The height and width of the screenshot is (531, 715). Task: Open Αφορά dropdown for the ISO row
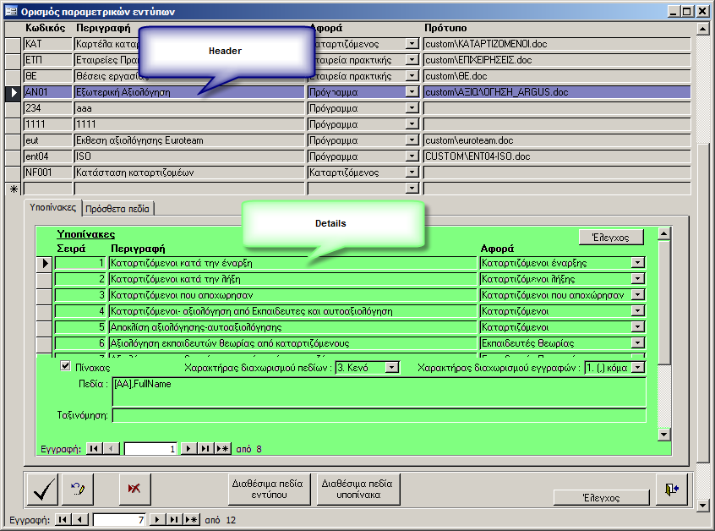point(412,156)
